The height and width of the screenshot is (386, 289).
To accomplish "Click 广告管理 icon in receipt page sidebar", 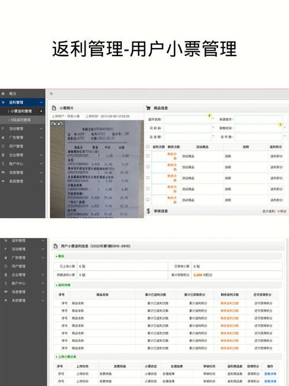I will point(3,138).
